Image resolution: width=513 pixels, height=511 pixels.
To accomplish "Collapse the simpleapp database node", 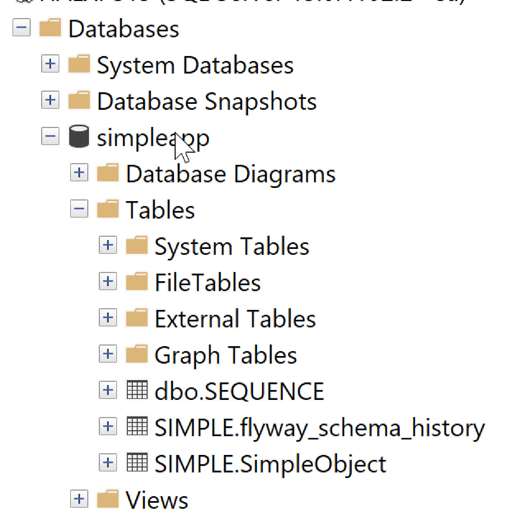I will [x=50, y=136].
